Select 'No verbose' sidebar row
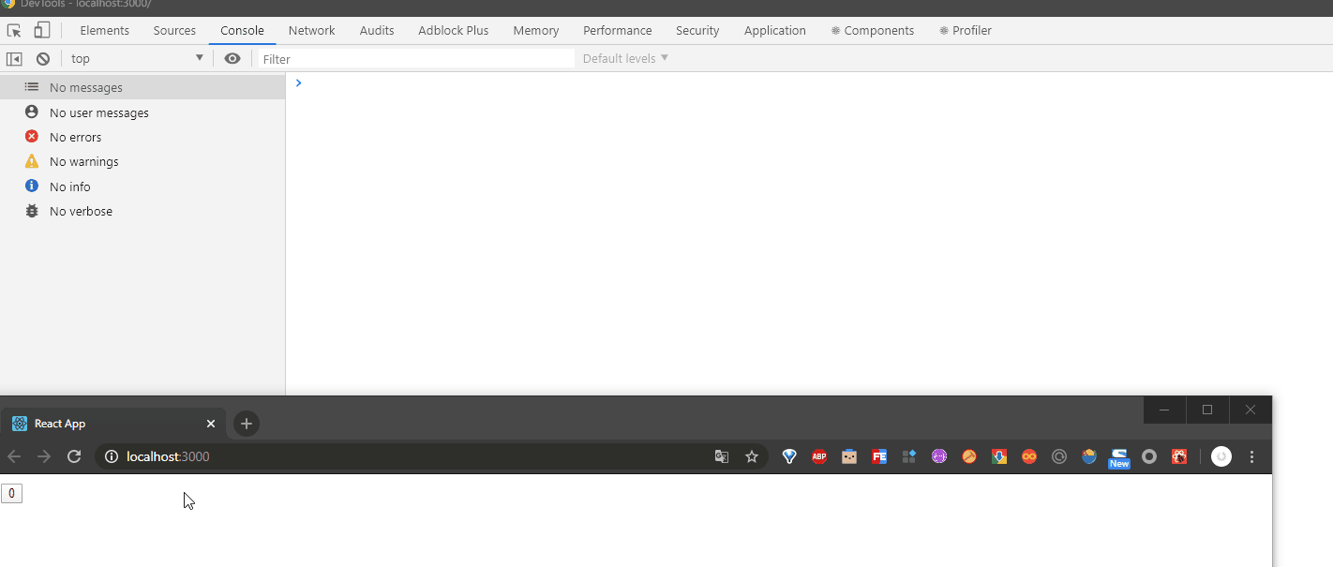Screen dimensions: 1333x567 [x=142, y=211]
